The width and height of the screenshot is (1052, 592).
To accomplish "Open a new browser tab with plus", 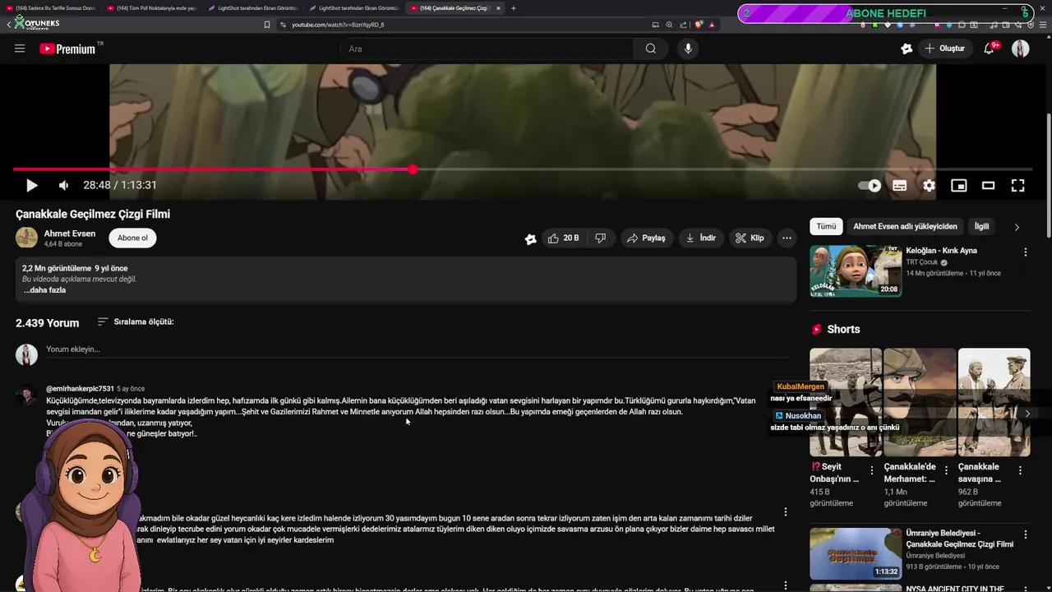I will coord(514,8).
